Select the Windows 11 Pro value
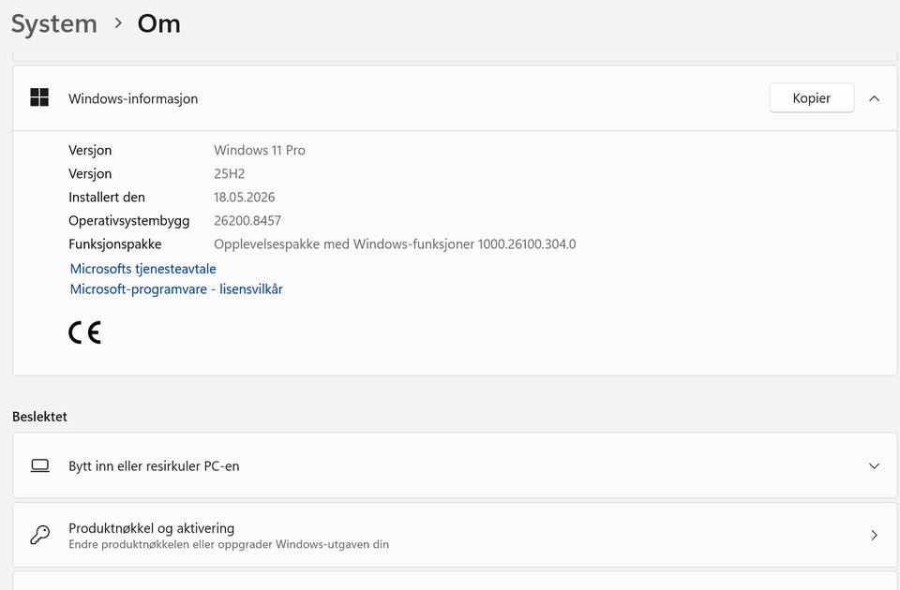 click(260, 150)
